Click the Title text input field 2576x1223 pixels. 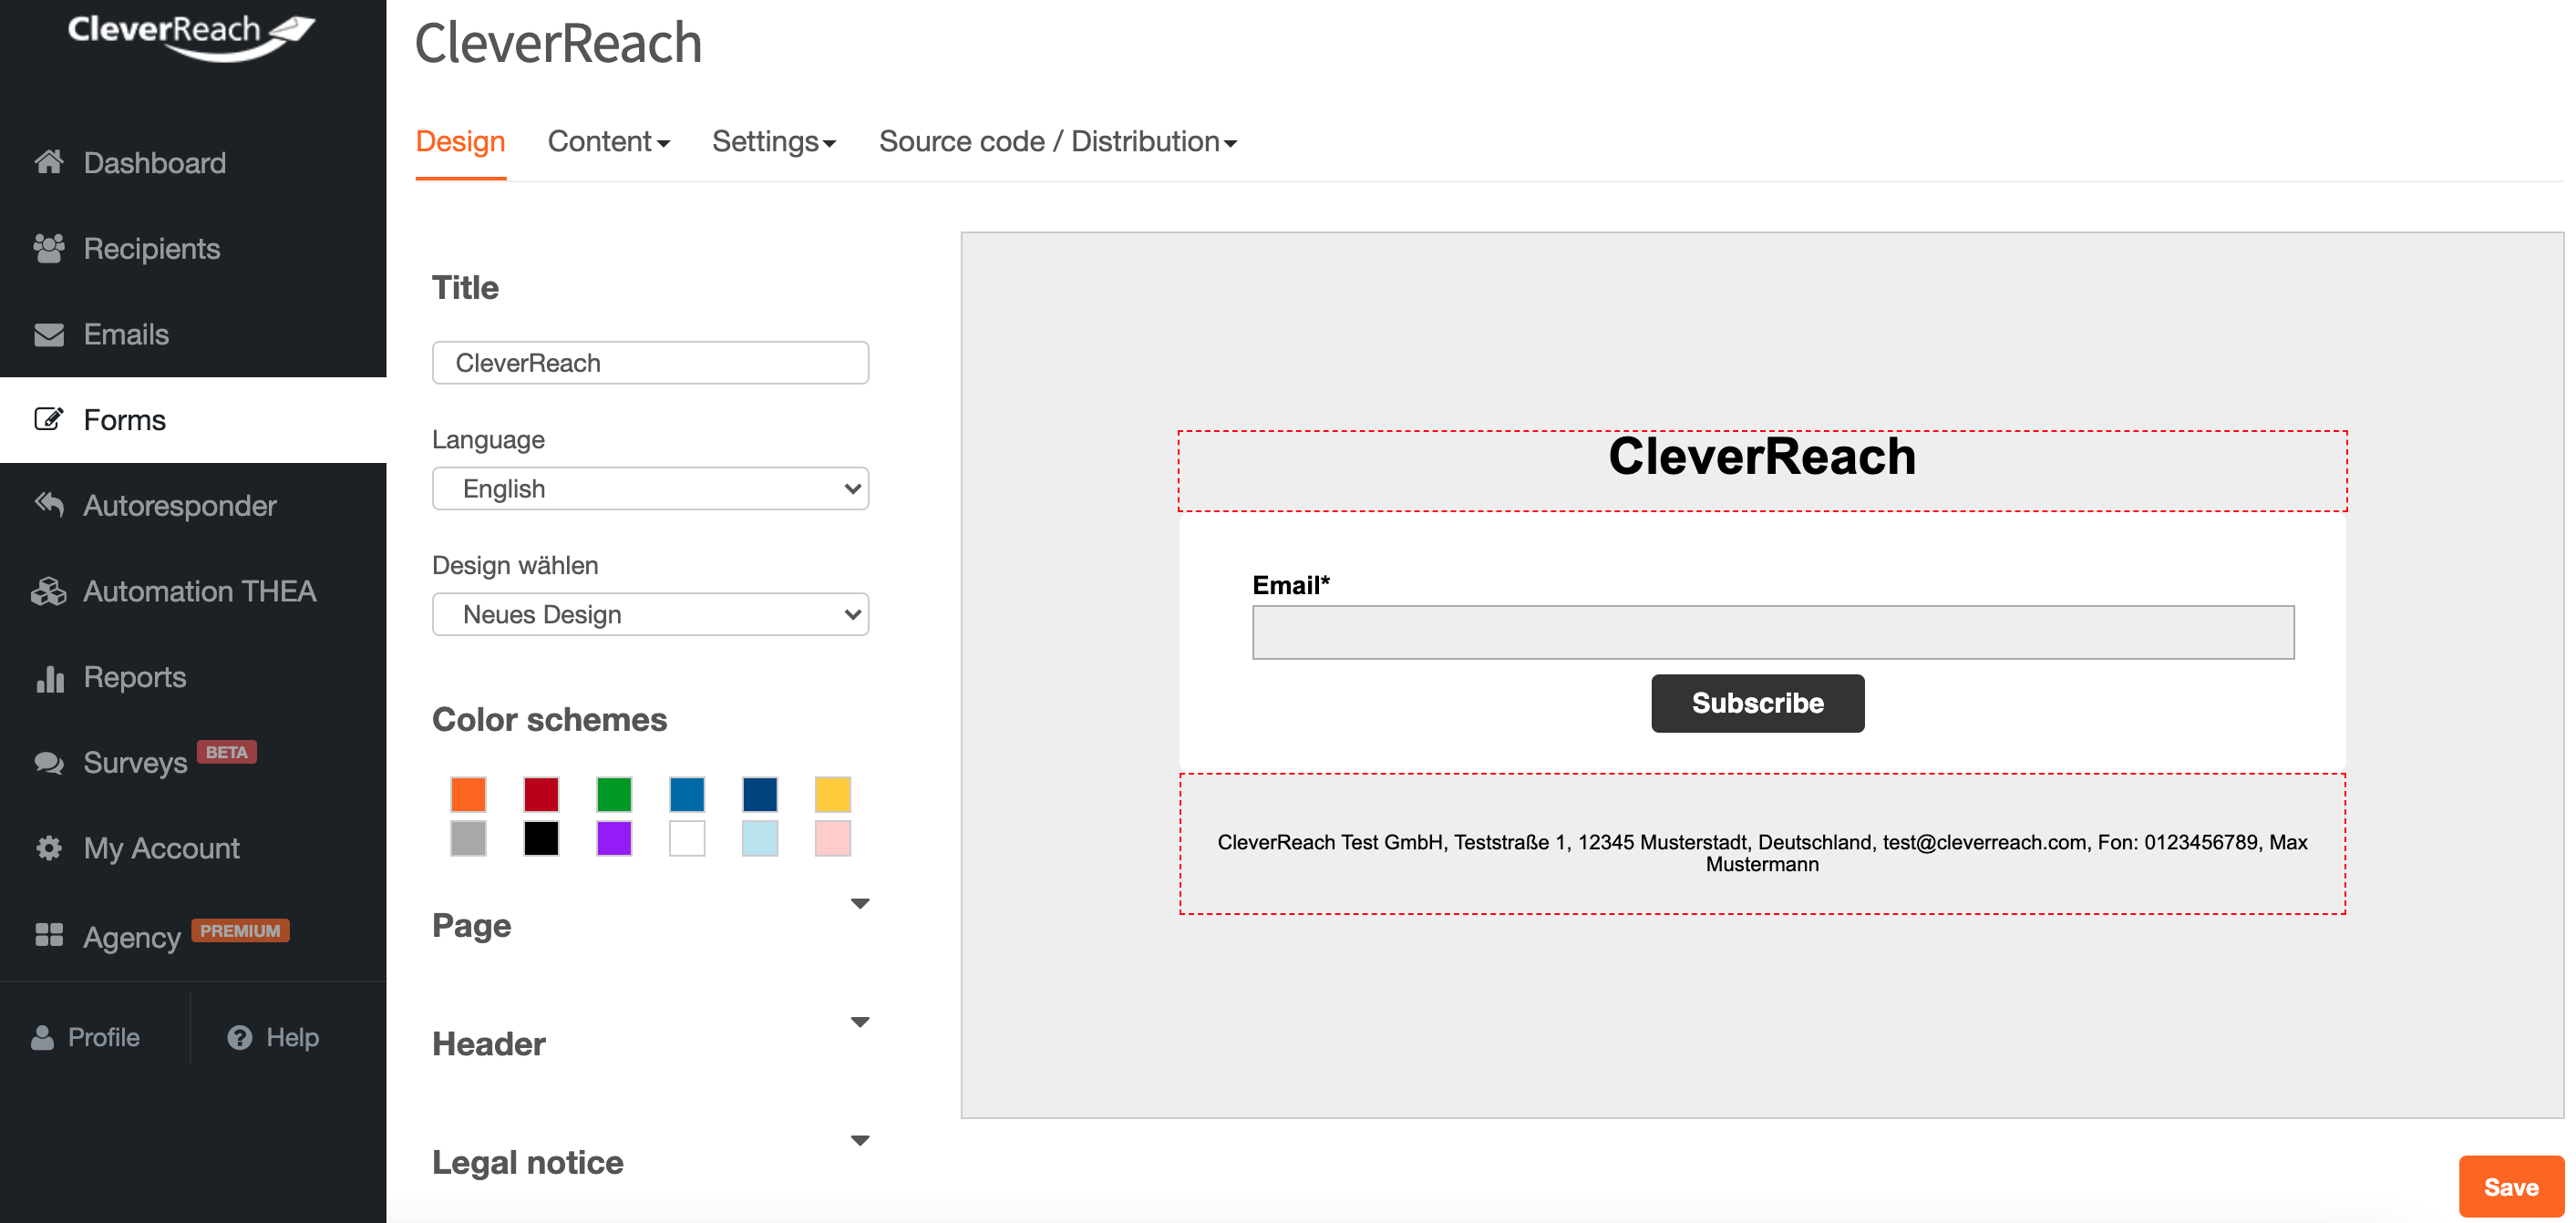(x=650, y=363)
